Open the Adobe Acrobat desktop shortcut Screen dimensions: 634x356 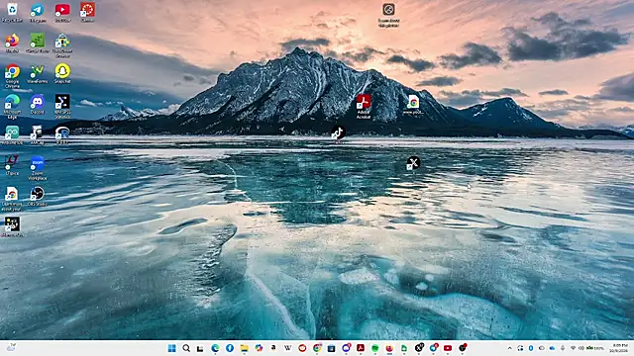tap(364, 107)
